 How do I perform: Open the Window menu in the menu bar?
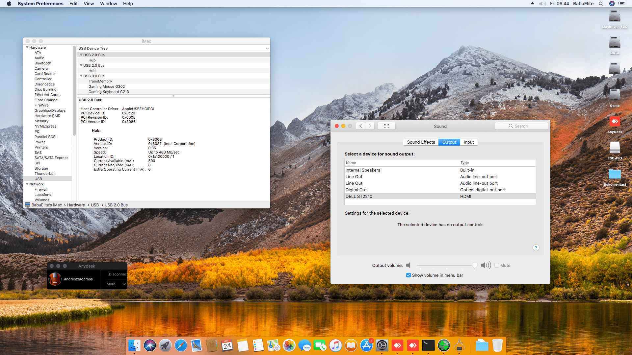pos(108,4)
